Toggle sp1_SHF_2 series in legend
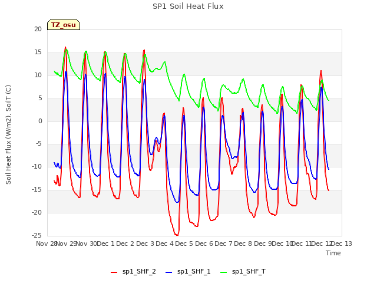 click(133, 272)
